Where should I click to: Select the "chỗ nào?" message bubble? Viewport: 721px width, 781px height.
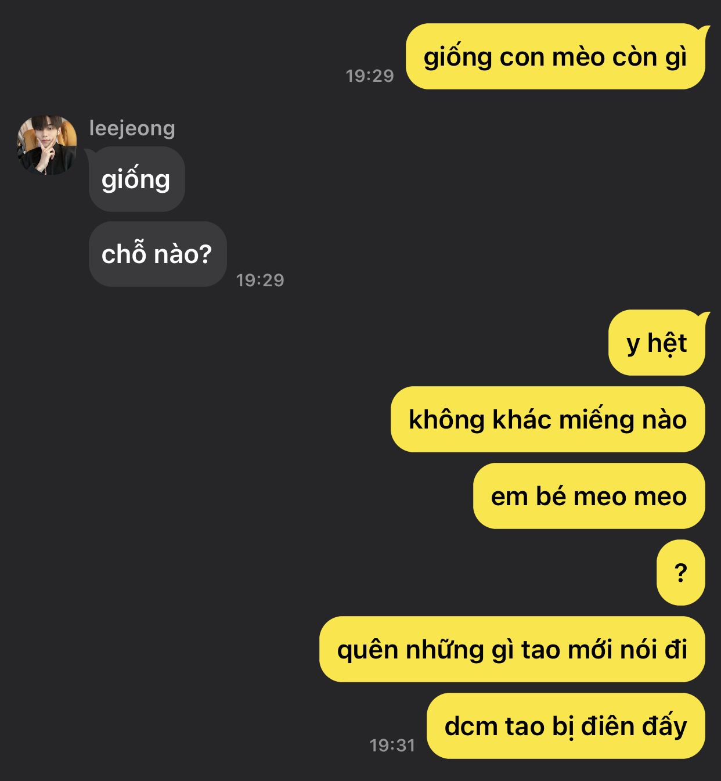click(x=157, y=254)
